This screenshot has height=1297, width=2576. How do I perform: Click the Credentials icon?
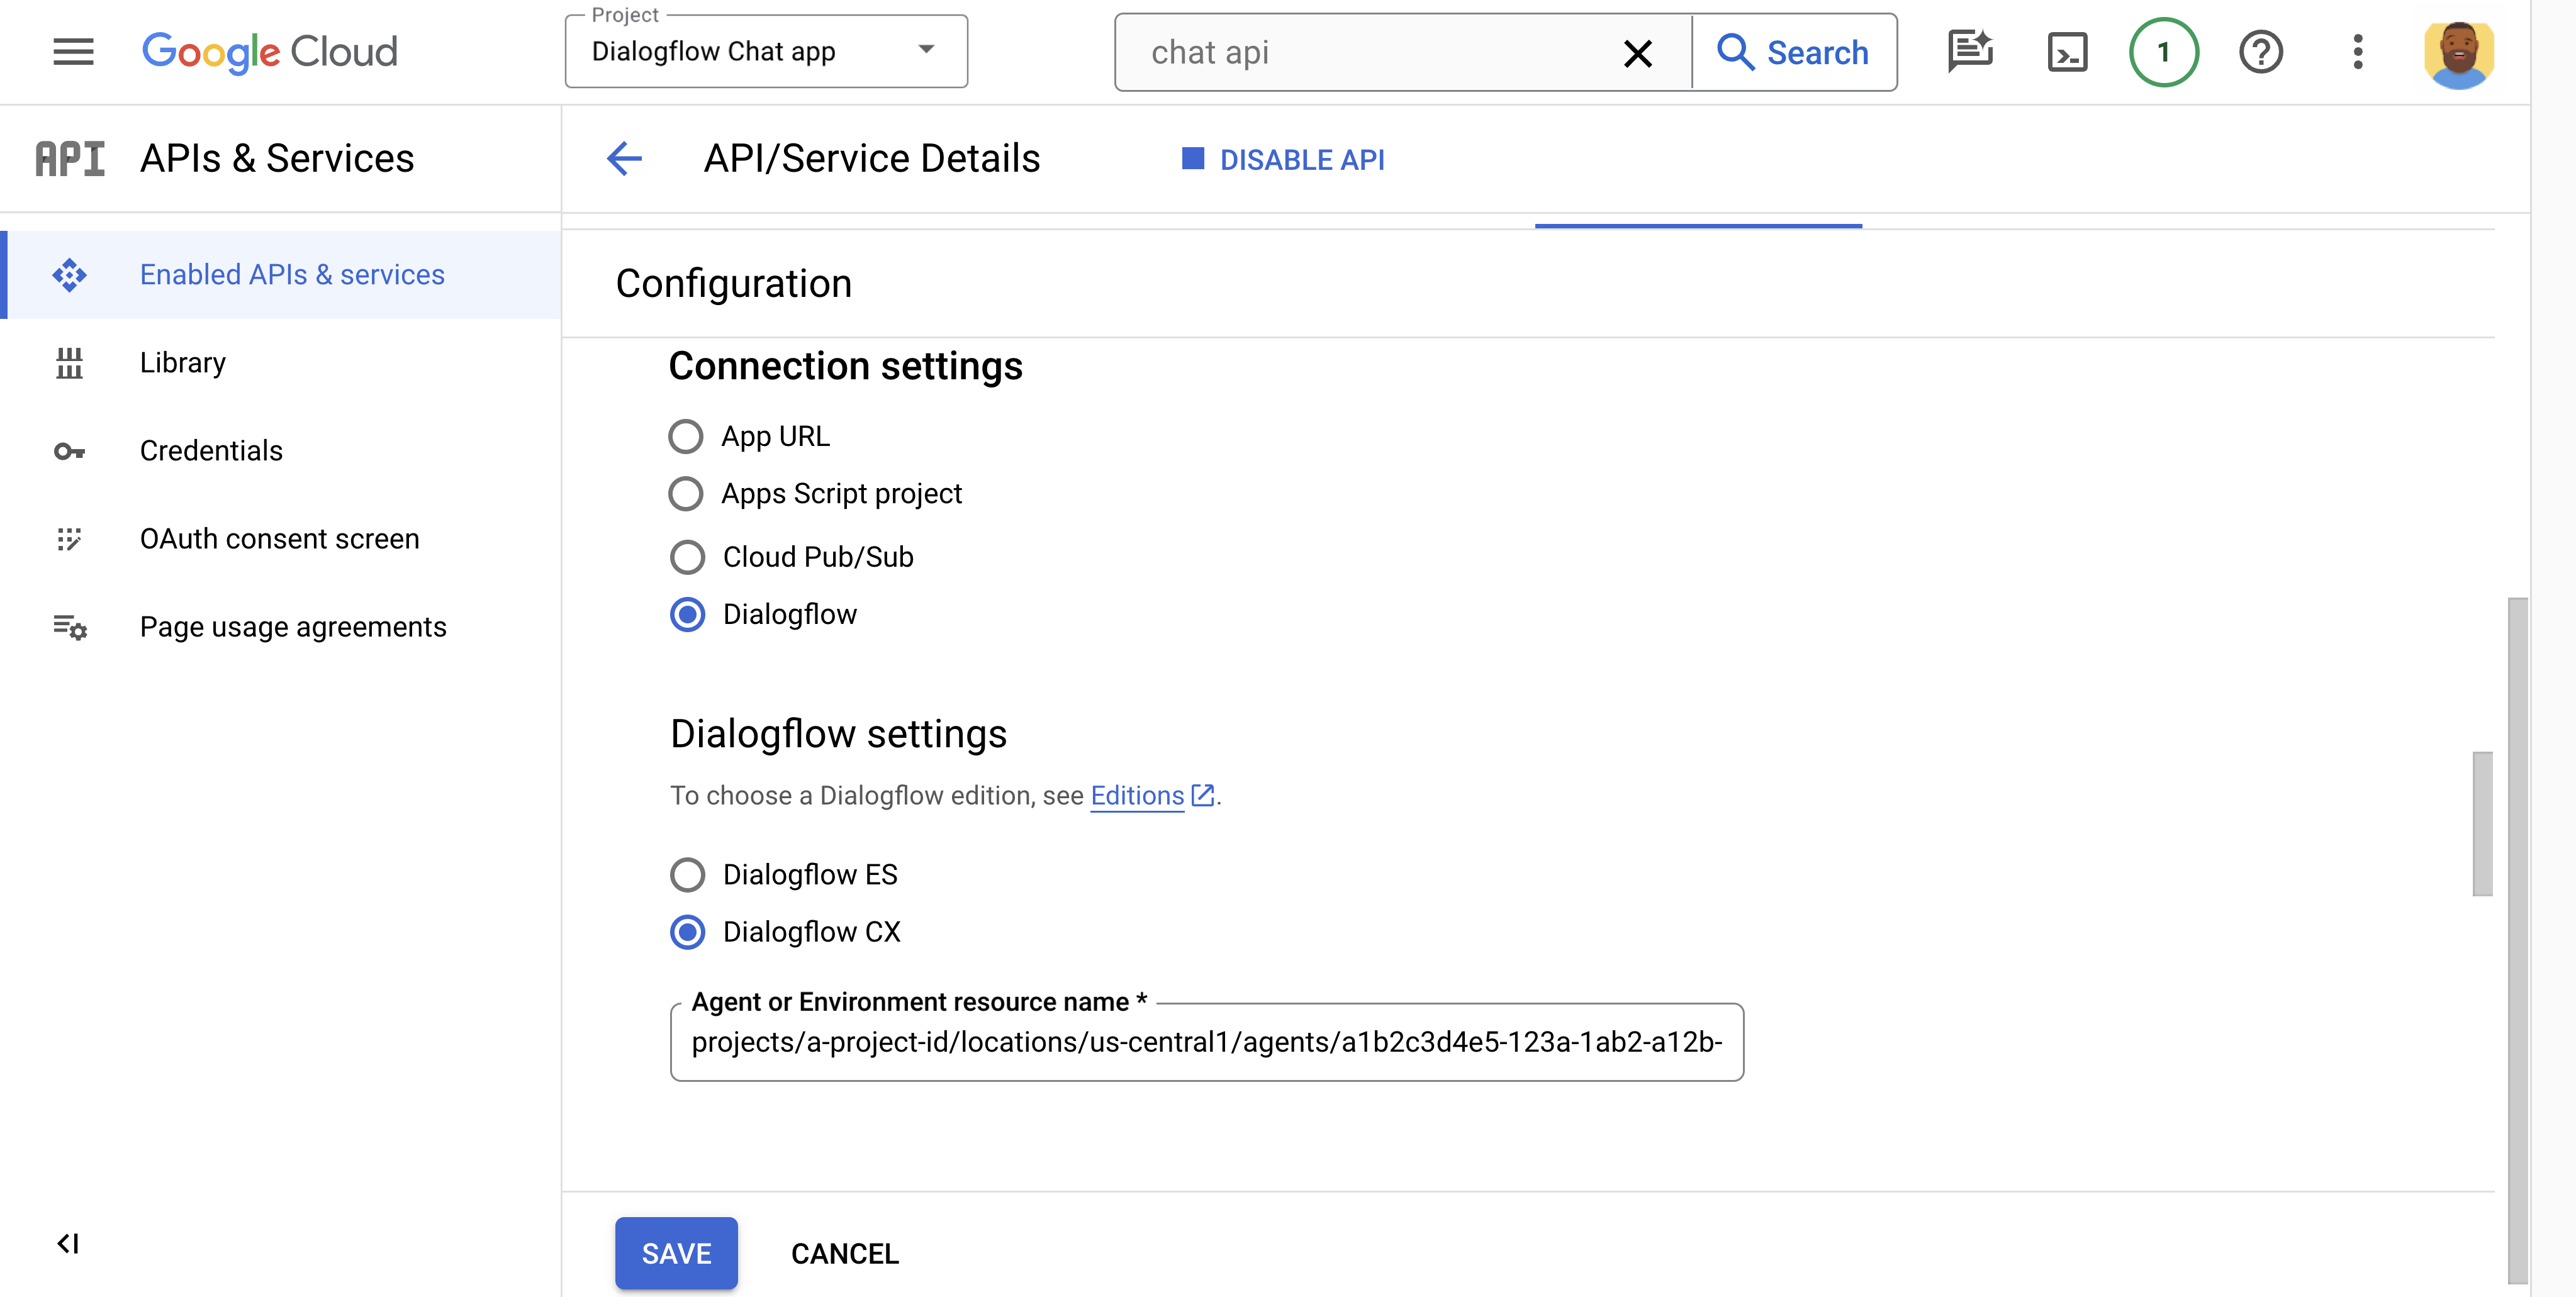[69, 448]
